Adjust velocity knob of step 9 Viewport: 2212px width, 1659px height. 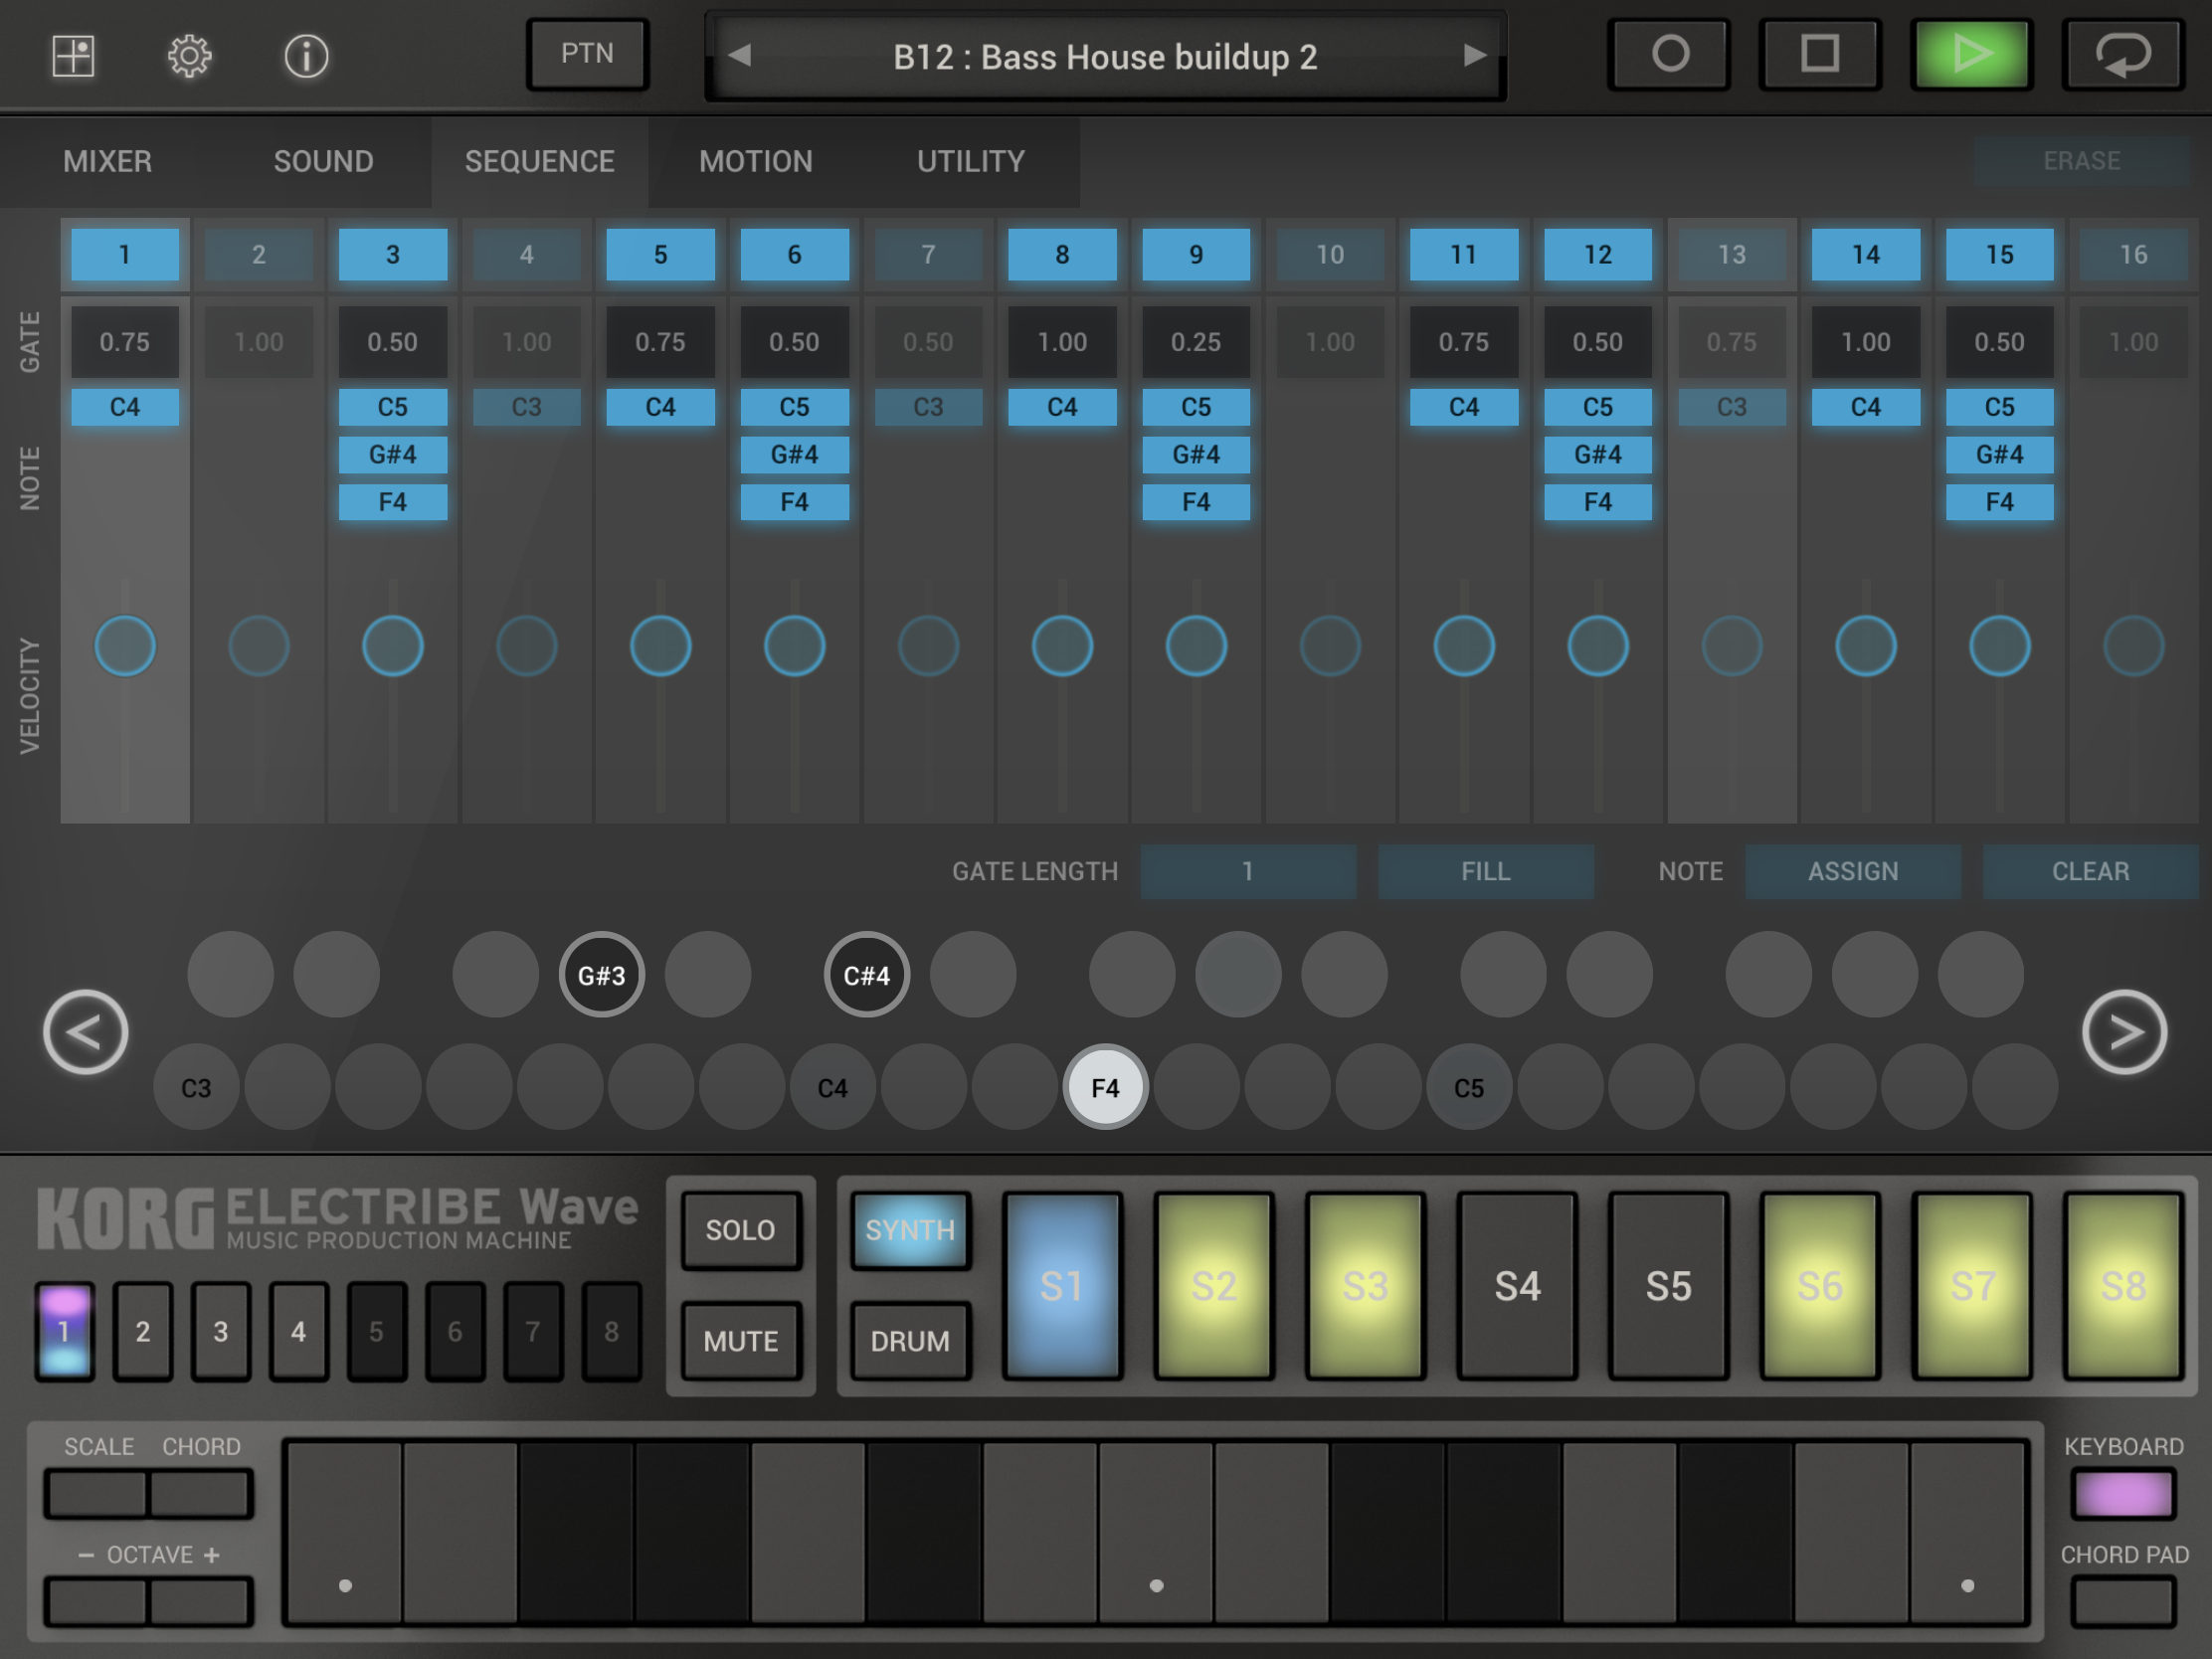1196,646
